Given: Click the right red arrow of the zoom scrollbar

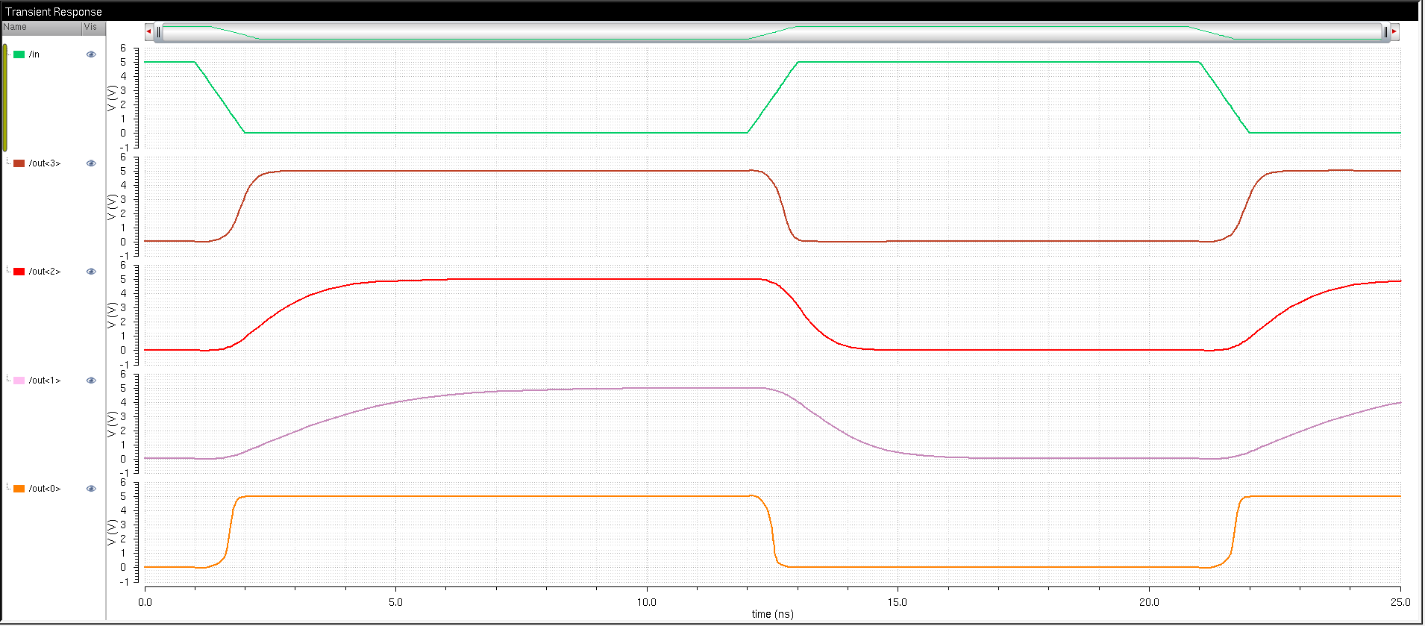Looking at the screenshot, I should [1394, 31].
